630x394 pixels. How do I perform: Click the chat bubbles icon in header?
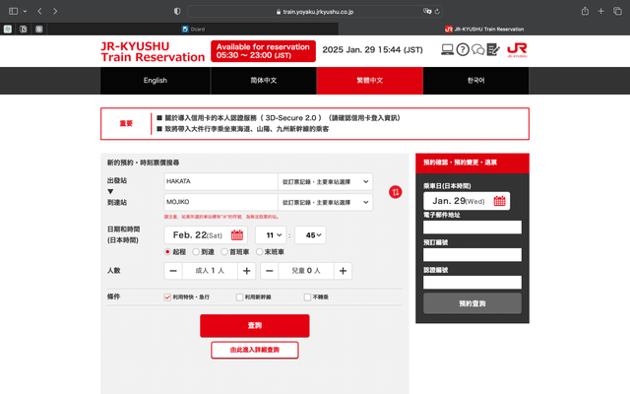478,50
